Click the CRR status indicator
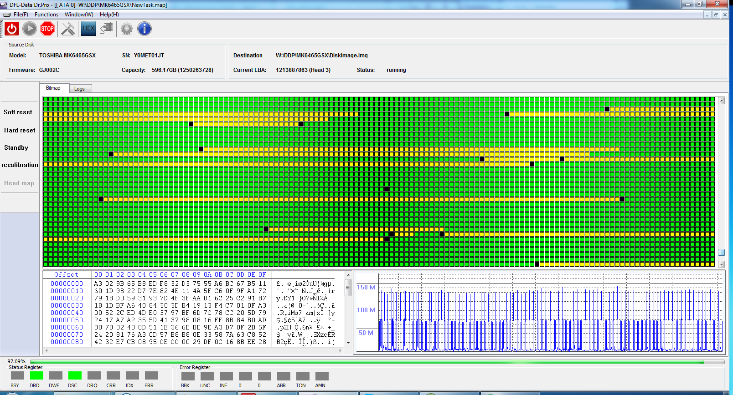733x395 pixels. point(113,375)
